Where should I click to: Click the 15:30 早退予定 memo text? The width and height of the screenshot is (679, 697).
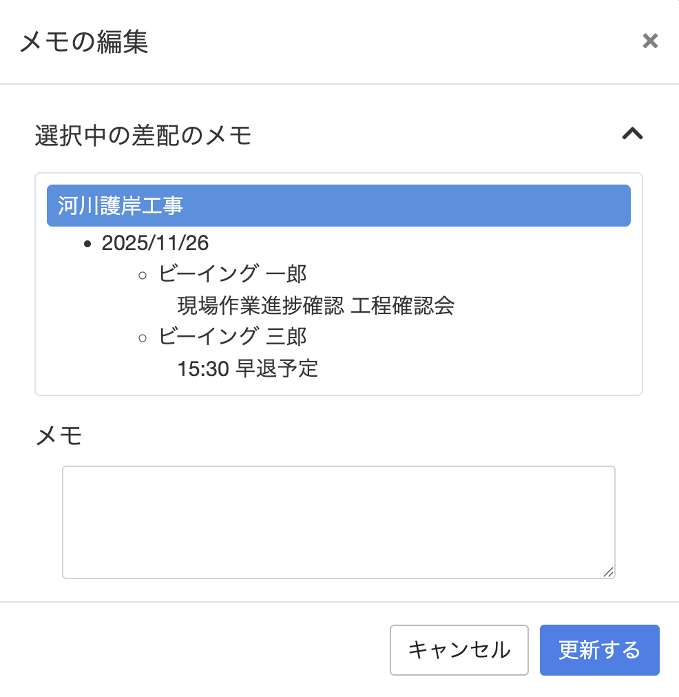247,368
